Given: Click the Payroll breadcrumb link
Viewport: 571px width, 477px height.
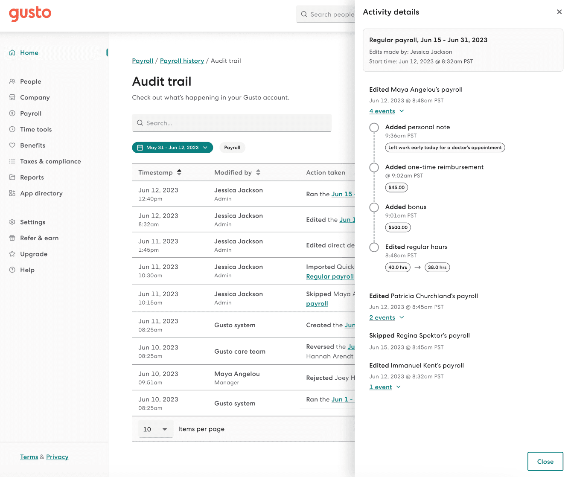Looking at the screenshot, I should click(x=143, y=61).
